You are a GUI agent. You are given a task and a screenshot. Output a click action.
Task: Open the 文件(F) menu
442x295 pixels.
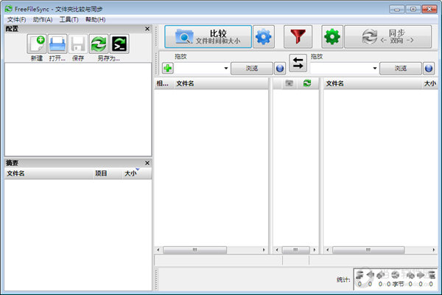pos(16,19)
